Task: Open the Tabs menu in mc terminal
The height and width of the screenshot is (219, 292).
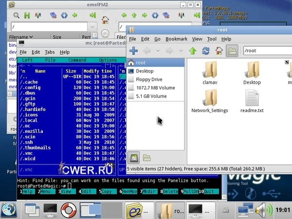Action: pyautogui.click(x=50, y=52)
